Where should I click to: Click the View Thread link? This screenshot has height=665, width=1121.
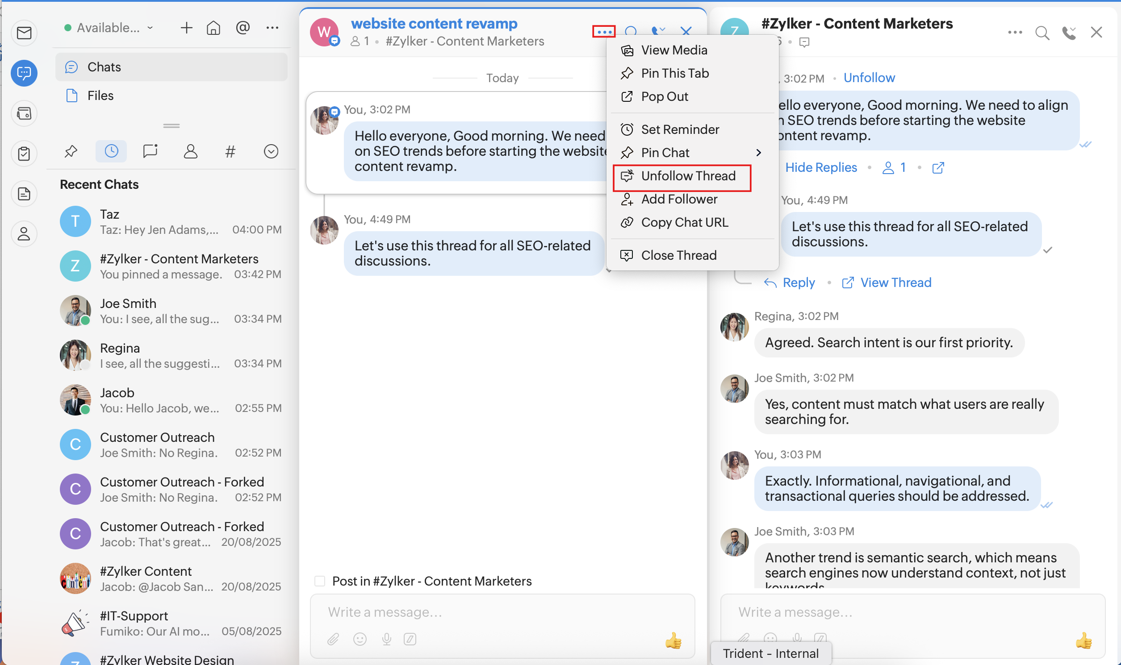(x=895, y=283)
